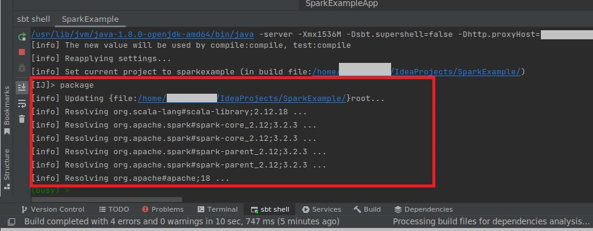
Task: Toggle scroll to end of console
Action: [22, 88]
